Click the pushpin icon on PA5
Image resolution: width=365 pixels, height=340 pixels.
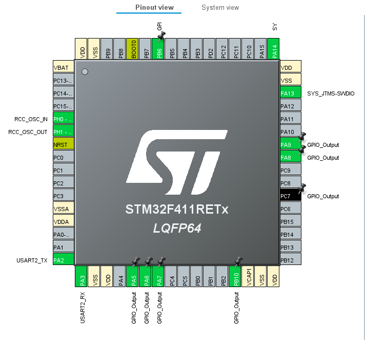pos(136,262)
